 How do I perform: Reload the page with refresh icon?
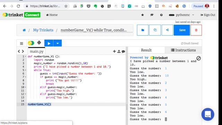coord(18,6)
